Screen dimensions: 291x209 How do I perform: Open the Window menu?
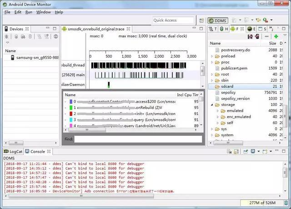(x=44, y=12)
